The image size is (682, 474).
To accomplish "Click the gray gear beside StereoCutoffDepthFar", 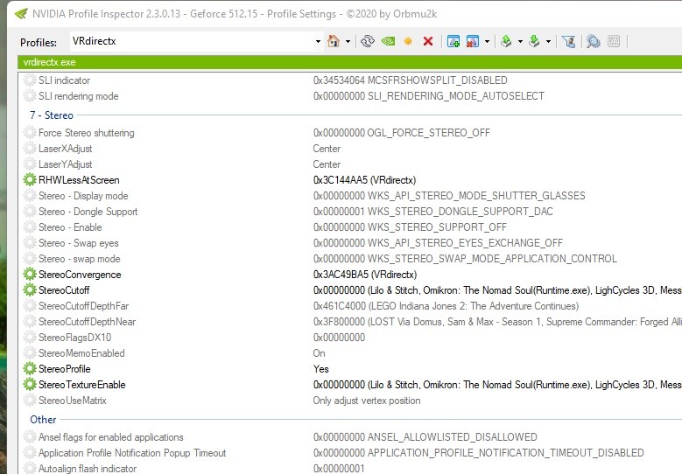I will (x=30, y=306).
